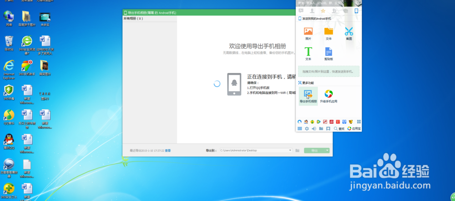Open 360杀毒 desktop shortcut
This screenshot has height=201, width=455.
click(9, 93)
